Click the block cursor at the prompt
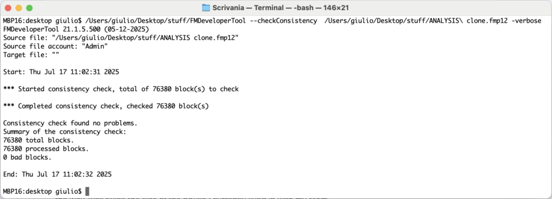 tap(87, 191)
